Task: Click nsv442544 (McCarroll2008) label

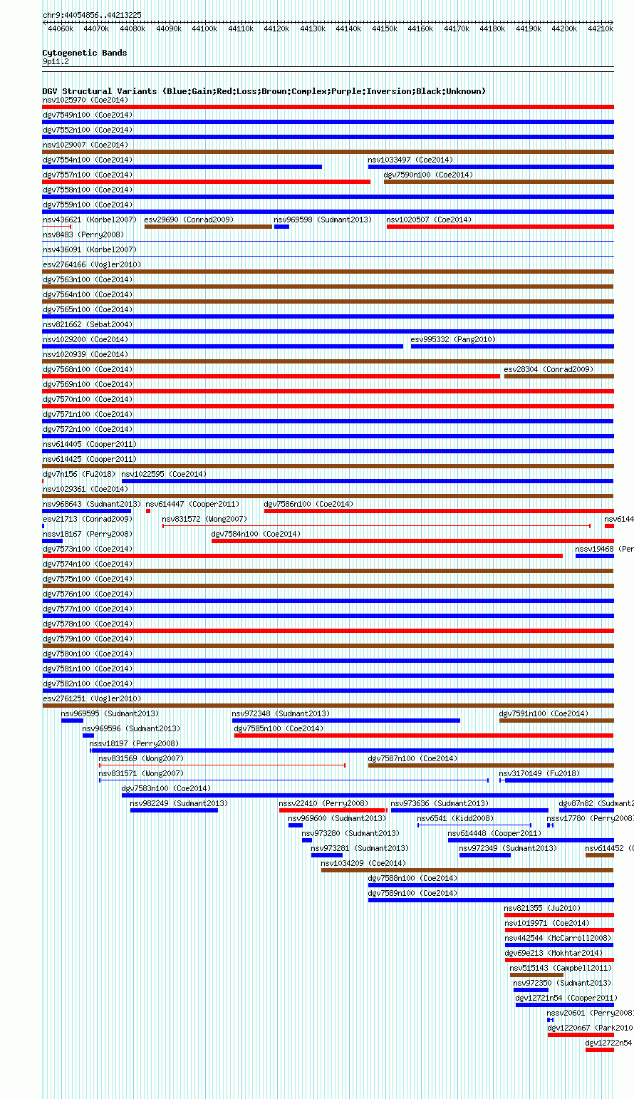Action: pos(558,939)
